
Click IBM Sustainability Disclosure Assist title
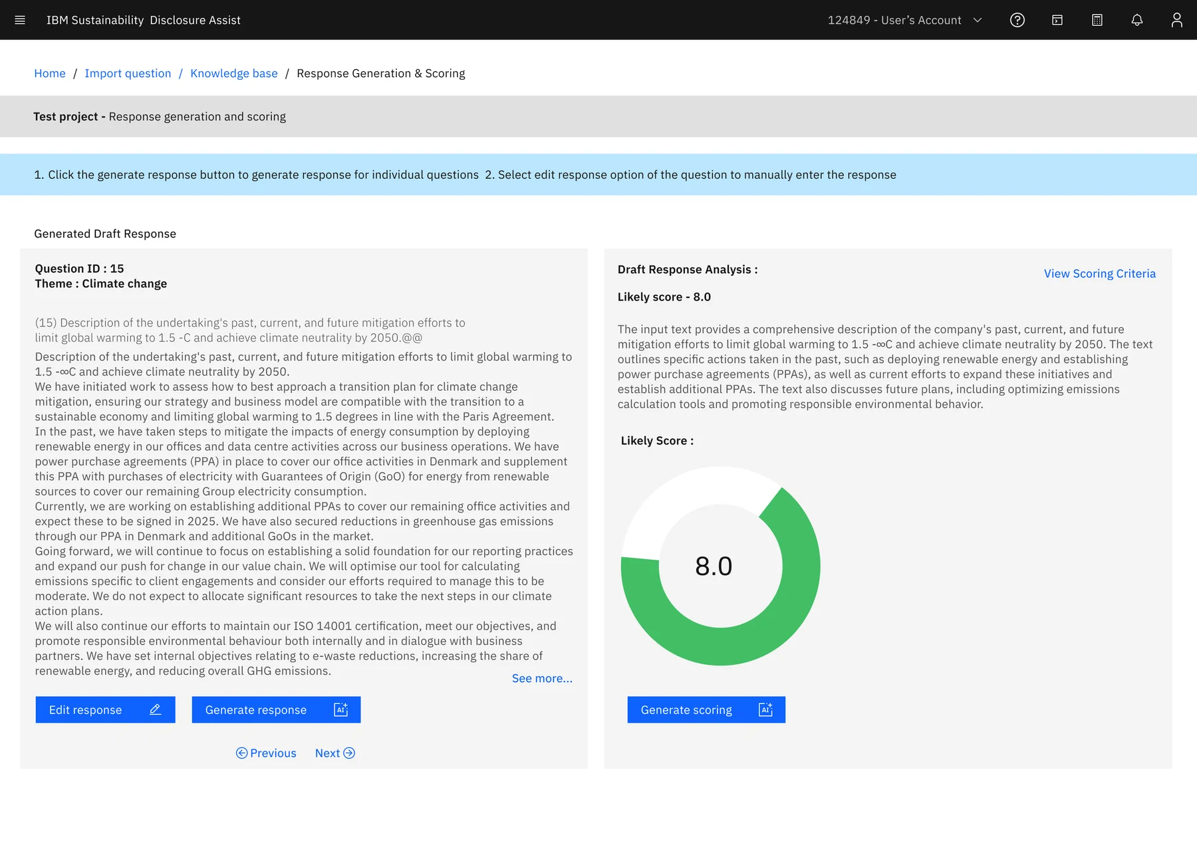click(x=144, y=20)
